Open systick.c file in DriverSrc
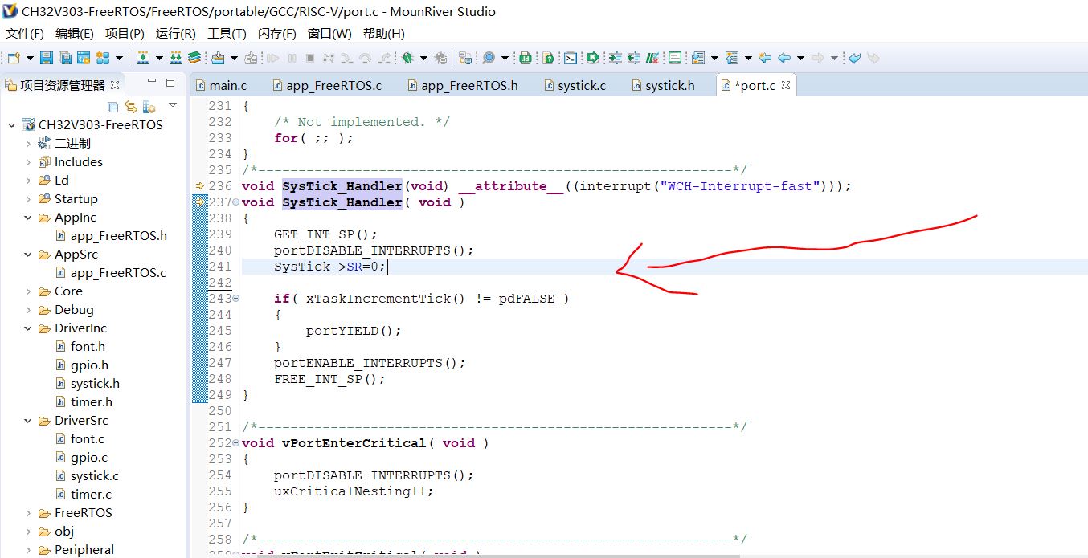 coord(94,476)
